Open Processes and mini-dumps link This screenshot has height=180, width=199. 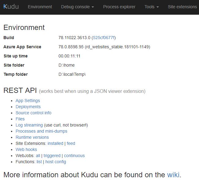(41, 131)
